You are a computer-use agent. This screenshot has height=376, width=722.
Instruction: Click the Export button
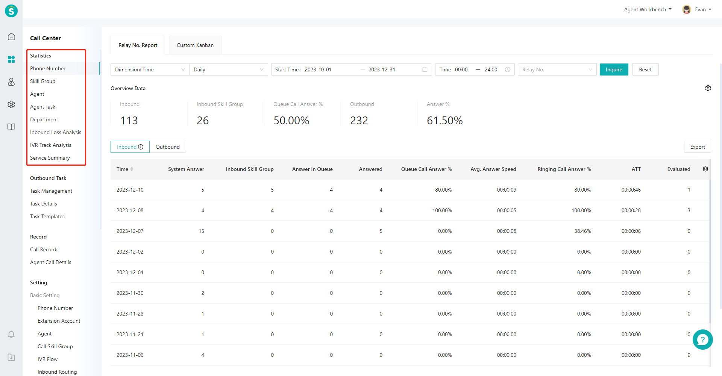tap(697, 147)
